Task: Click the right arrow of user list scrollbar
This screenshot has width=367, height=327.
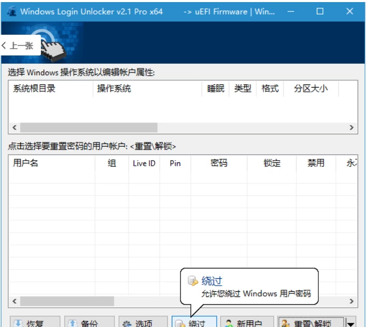Action: (351, 301)
